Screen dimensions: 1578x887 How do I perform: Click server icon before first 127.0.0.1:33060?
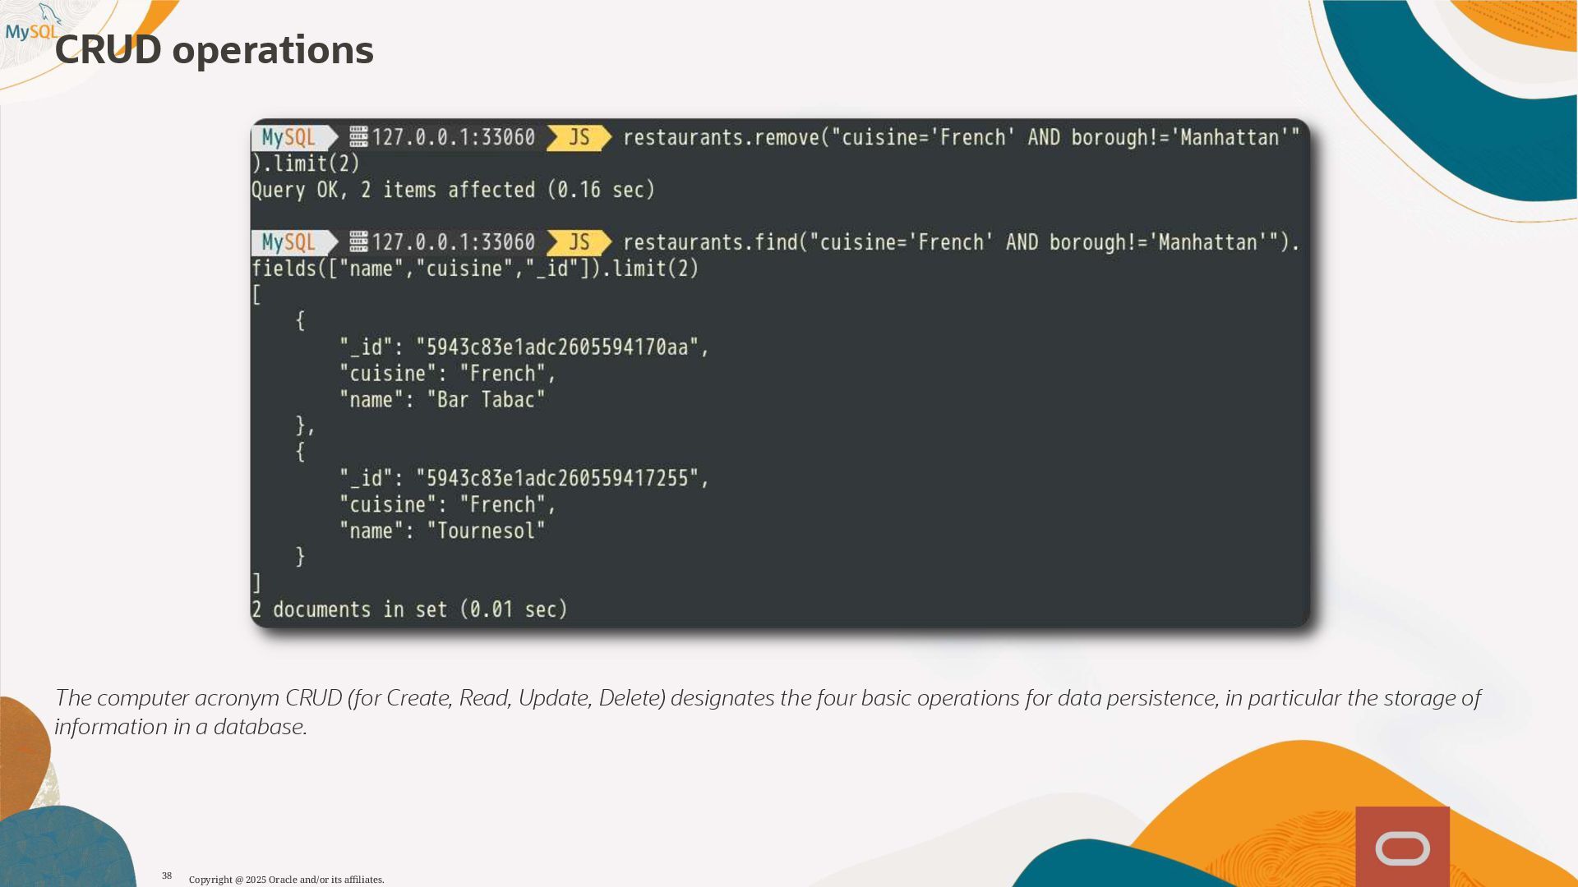(358, 136)
